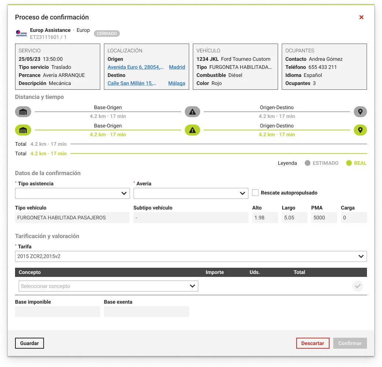Click the phone number 655 433 211
The image size is (382, 367).
pos(323,67)
